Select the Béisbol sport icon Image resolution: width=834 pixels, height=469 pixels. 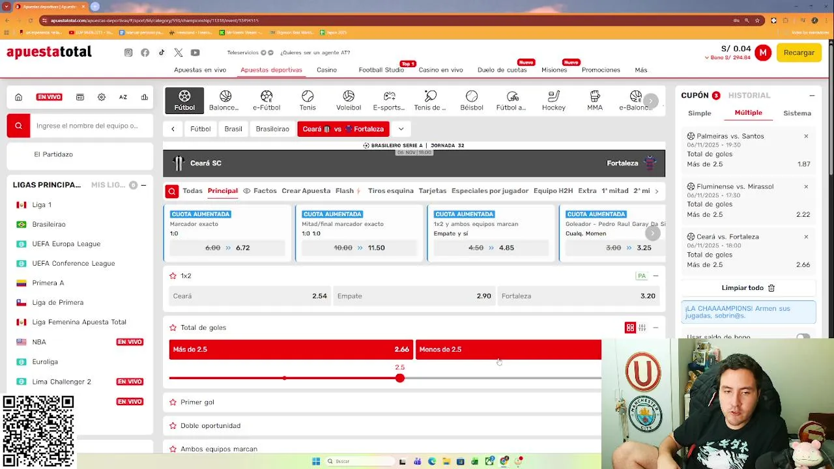click(x=472, y=100)
